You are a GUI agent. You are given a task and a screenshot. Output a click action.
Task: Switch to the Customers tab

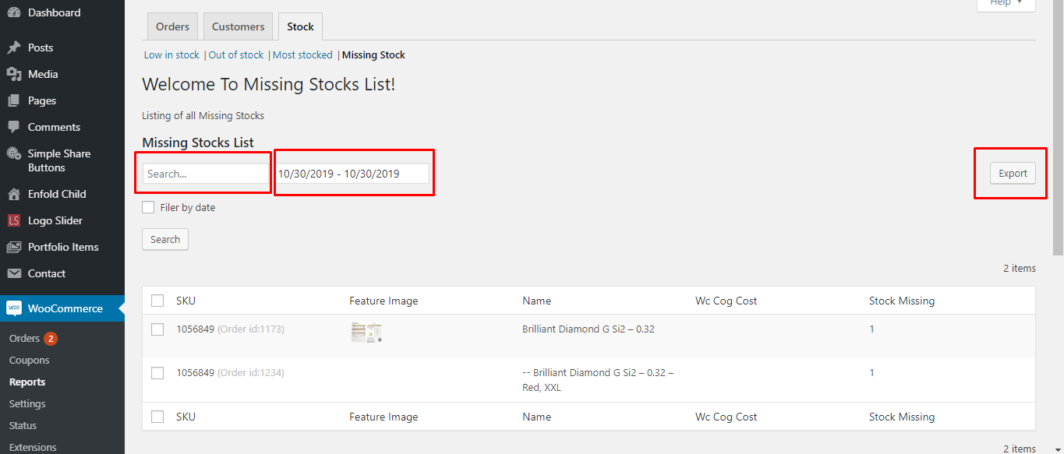point(239,26)
